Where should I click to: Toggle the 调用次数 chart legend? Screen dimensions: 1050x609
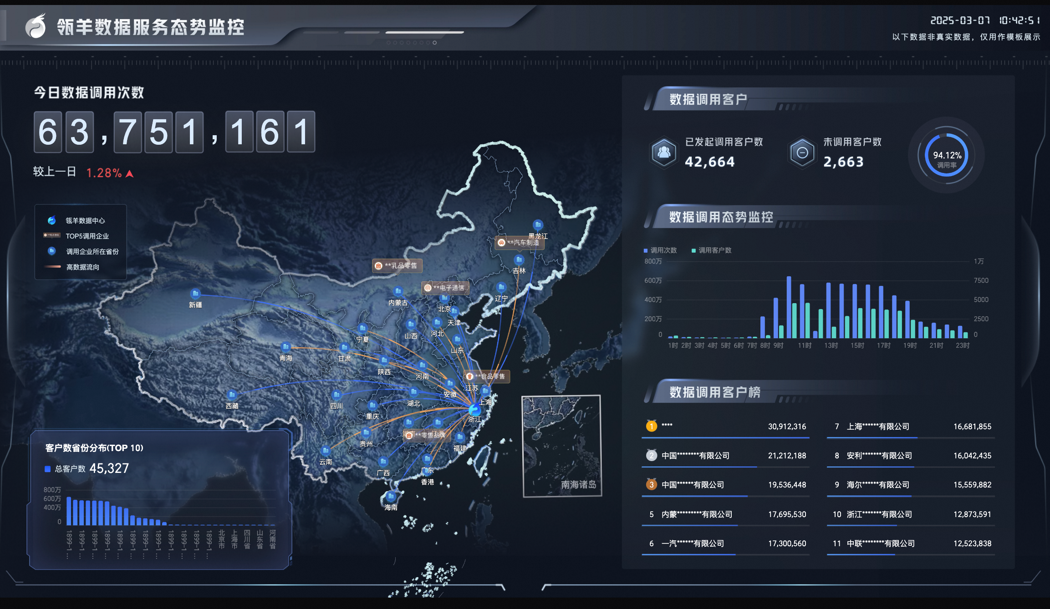660,250
